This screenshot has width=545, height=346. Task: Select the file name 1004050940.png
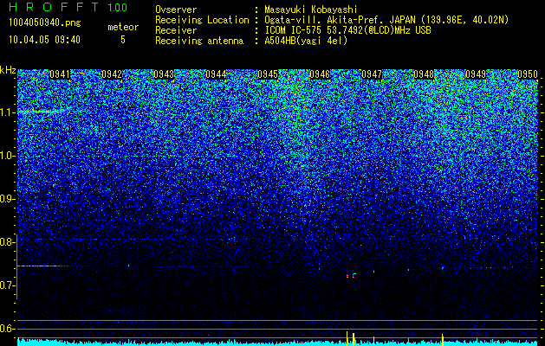coord(44,23)
